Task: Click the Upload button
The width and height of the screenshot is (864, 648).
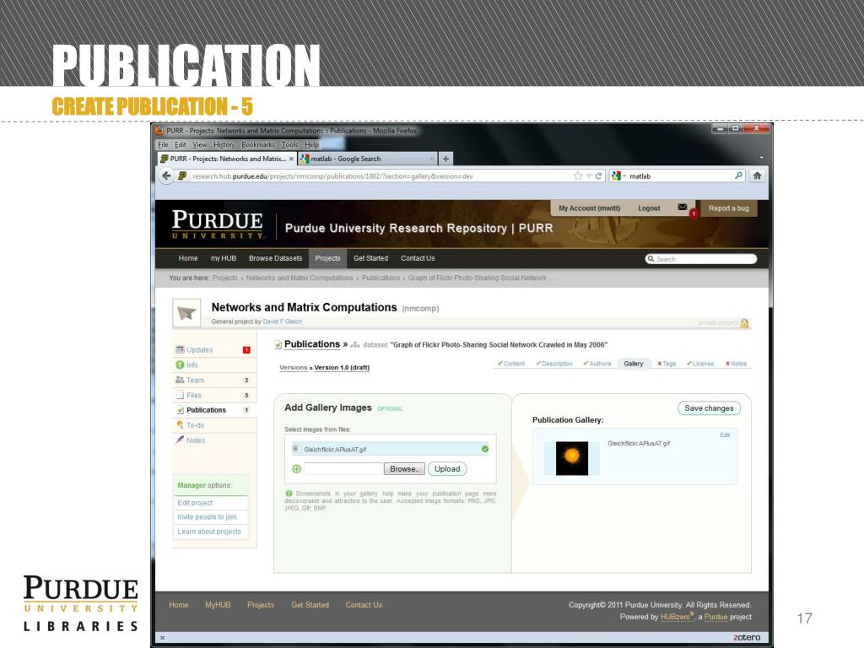Action: click(x=447, y=469)
